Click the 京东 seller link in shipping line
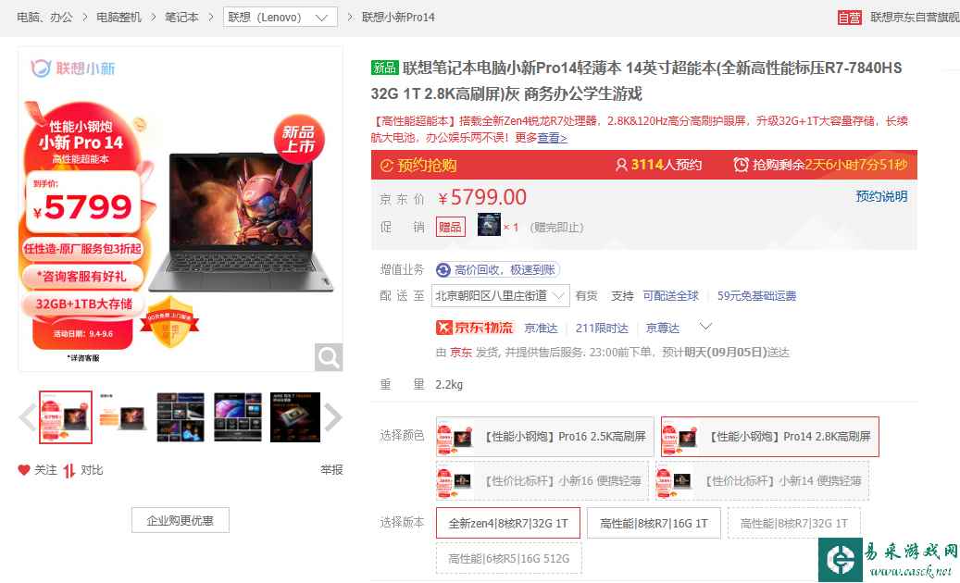960x583 pixels. [460, 353]
